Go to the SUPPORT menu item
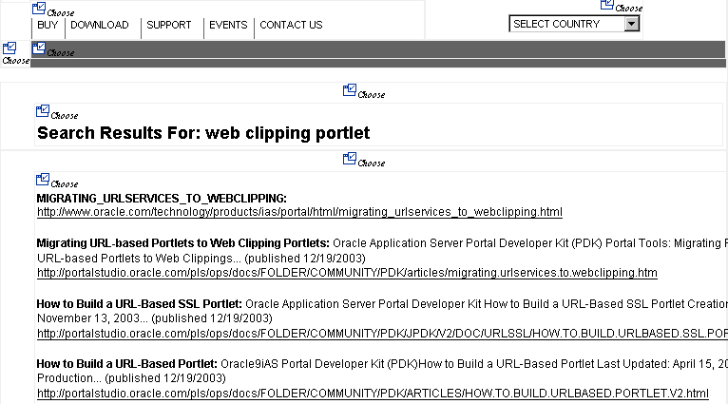This screenshot has height=404, width=728. pyautogui.click(x=168, y=25)
